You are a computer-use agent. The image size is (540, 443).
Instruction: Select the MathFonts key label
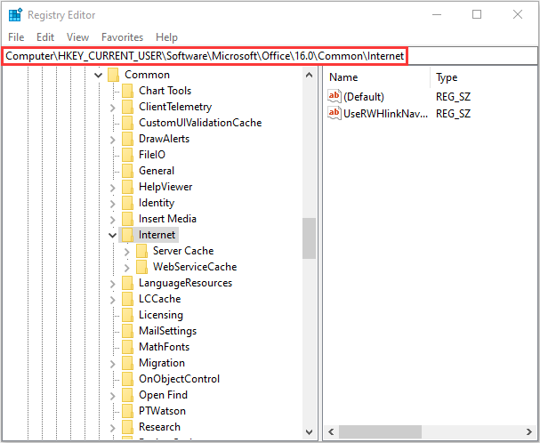pyautogui.click(x=165, y=347)
